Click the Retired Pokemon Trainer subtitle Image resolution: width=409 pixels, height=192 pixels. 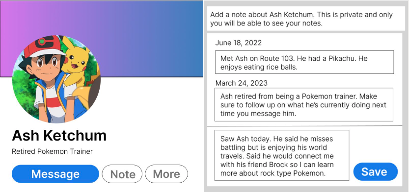pos(52,151)
